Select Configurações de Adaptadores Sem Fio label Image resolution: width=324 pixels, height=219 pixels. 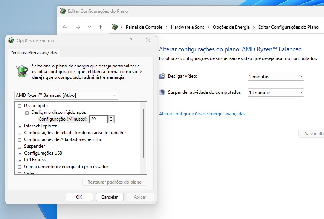point(63,139)
